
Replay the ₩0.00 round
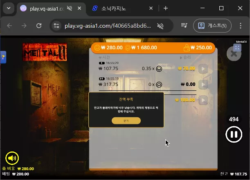pos(203,84)
